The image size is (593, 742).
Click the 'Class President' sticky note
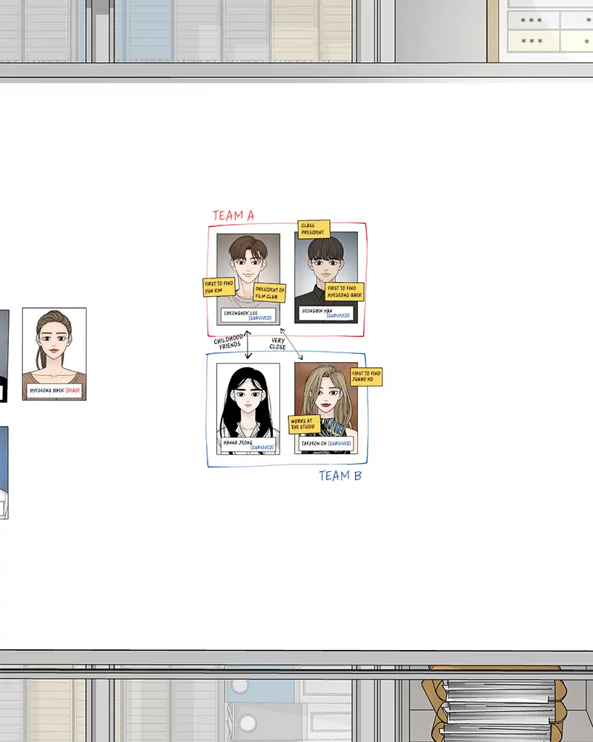click(314, 229)
